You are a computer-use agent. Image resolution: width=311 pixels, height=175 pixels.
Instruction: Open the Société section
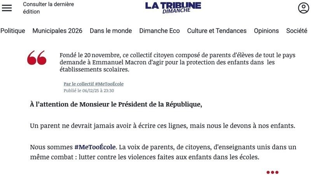point(297,31)
